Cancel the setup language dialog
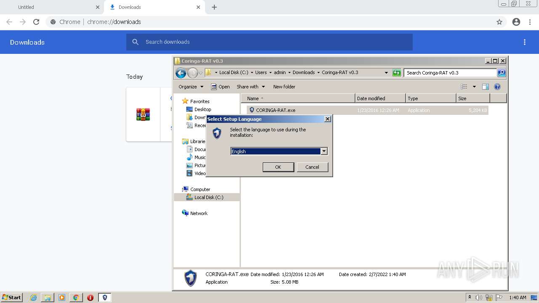Viewport: 539px width, 303px height. (312, 167)
